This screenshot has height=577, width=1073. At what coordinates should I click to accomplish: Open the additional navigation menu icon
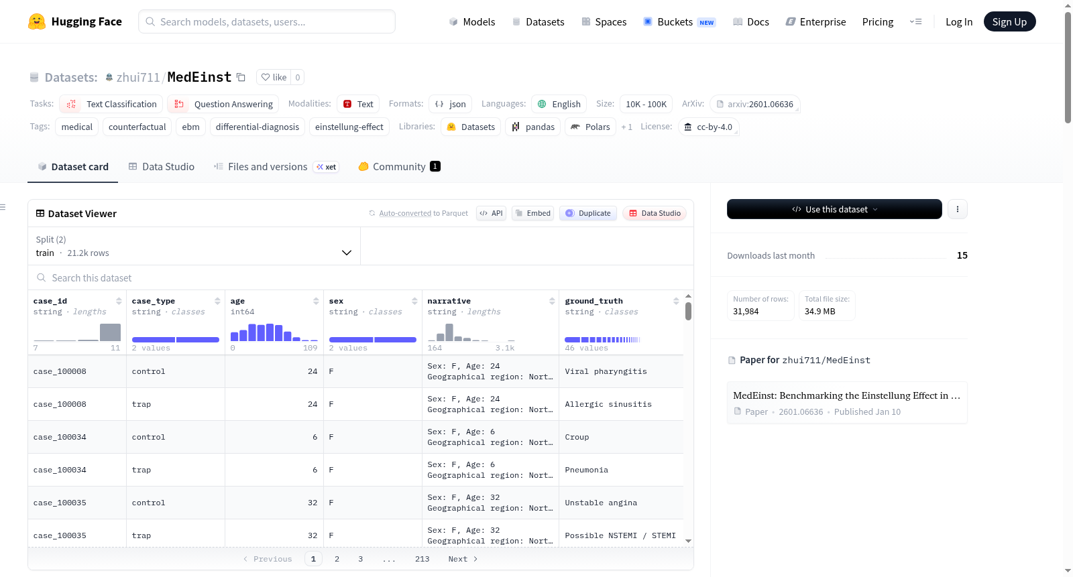[915, 21]
